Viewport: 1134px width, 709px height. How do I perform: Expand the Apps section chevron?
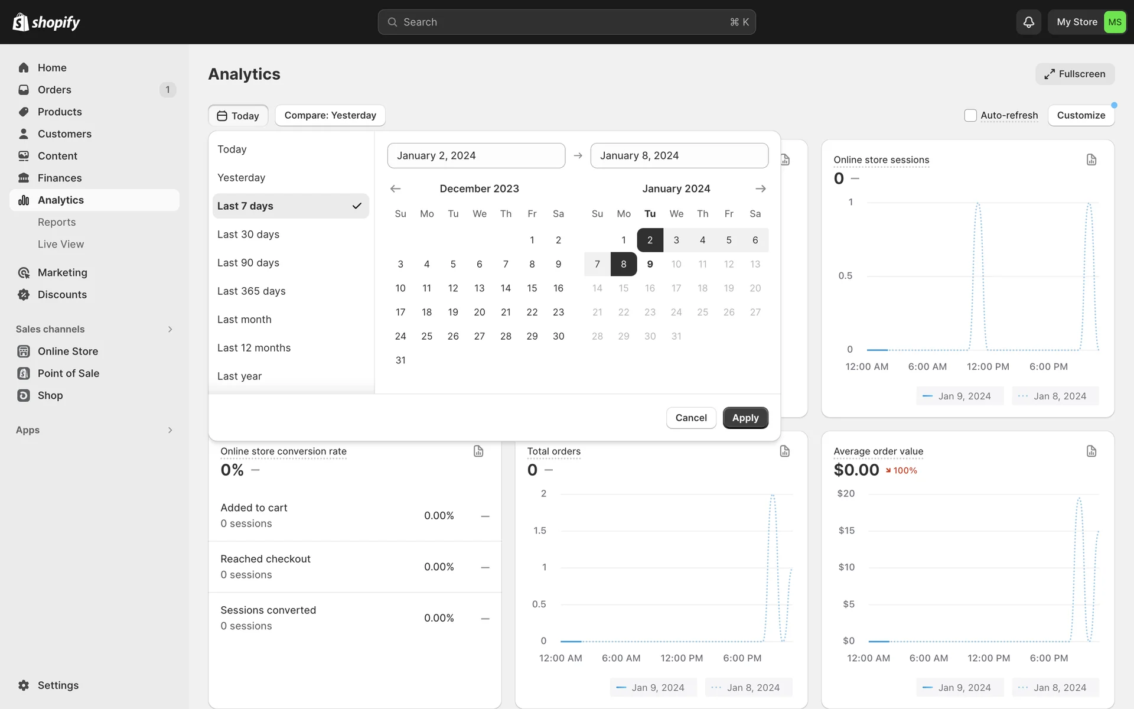170,430
